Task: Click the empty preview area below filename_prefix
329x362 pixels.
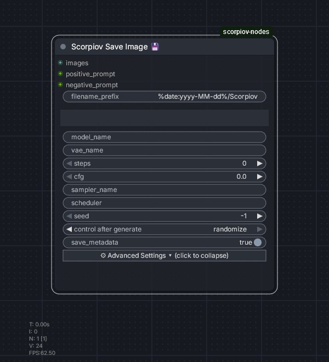Action: point(164,118)
